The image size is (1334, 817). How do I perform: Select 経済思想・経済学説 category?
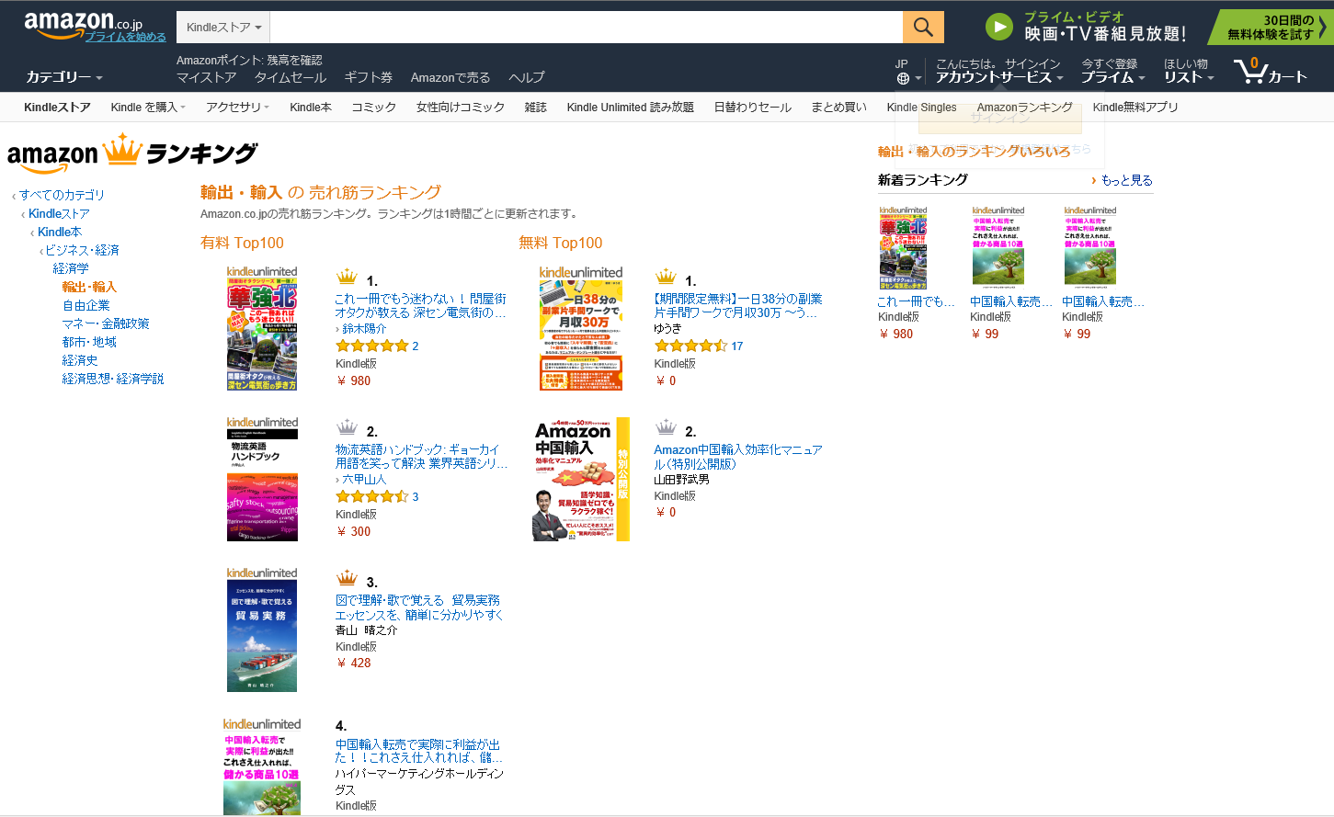[x=113, y=379]
